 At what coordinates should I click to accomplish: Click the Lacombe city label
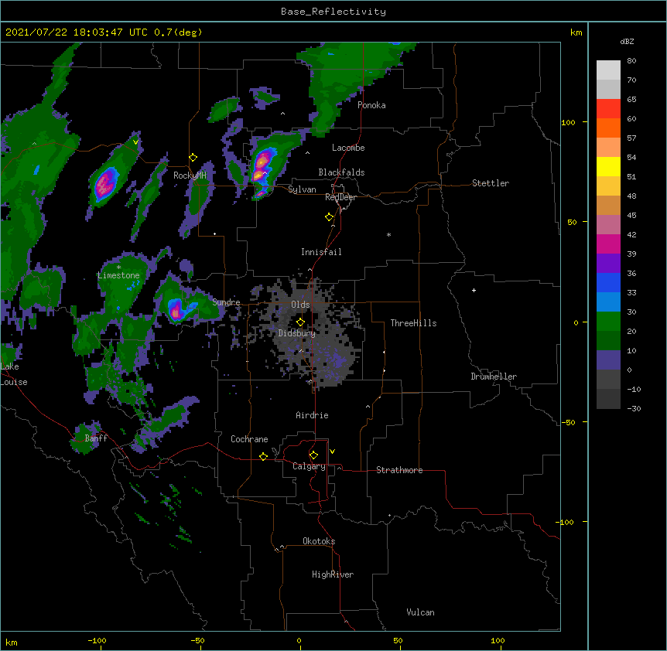point(348,148)
